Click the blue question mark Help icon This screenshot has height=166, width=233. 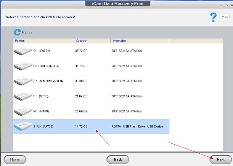[x=214, y=17]
